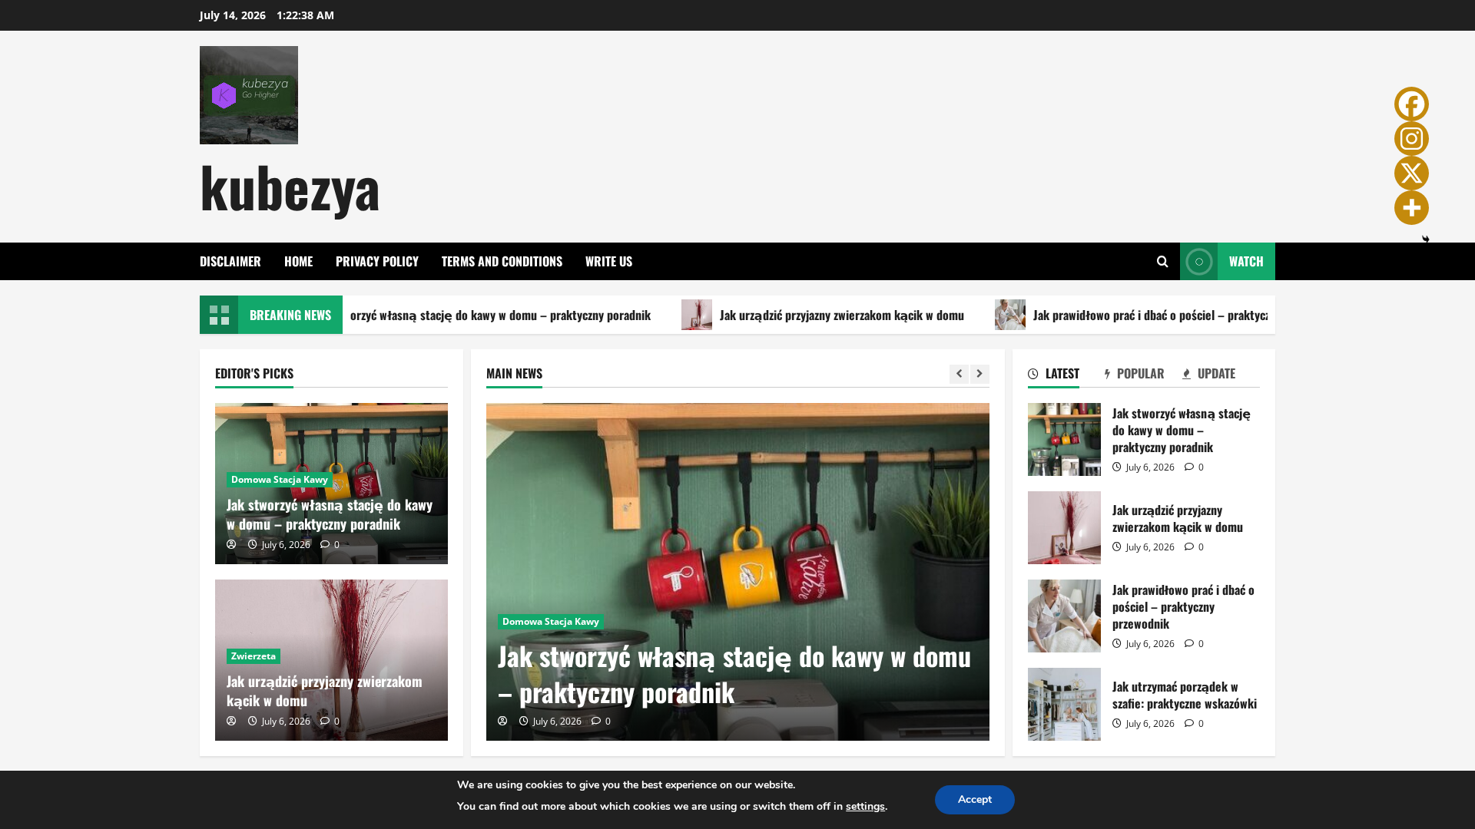
Task: Switch to the POPULAR tab
Action: click(x=1134, y=374)
